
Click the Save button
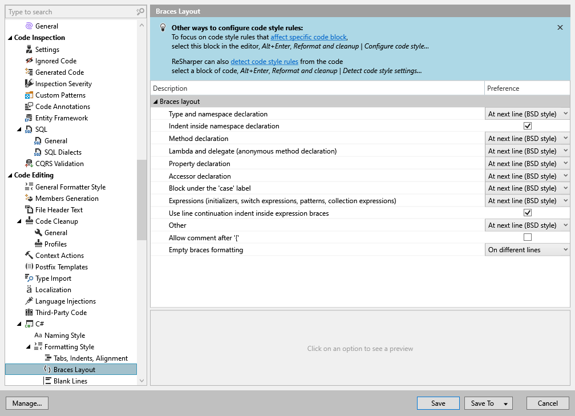click(438, 403)
